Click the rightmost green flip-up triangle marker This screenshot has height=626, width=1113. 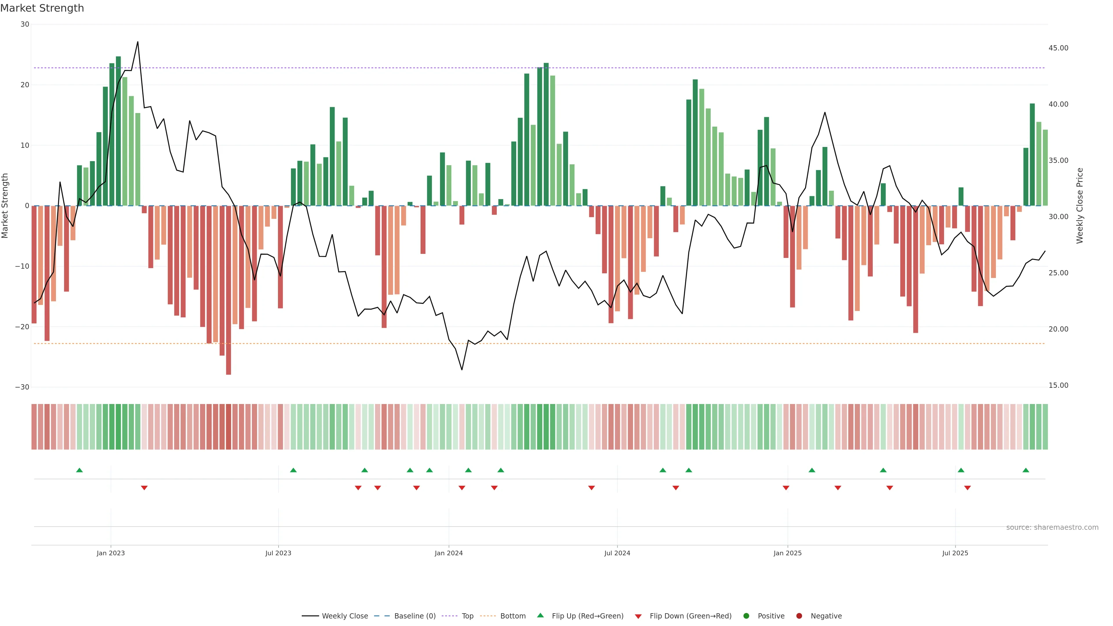[1026, 470]
